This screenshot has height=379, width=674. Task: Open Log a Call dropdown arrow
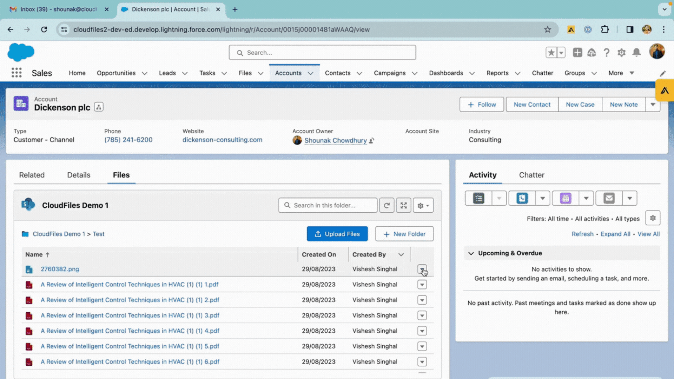(x=542, y=198)
